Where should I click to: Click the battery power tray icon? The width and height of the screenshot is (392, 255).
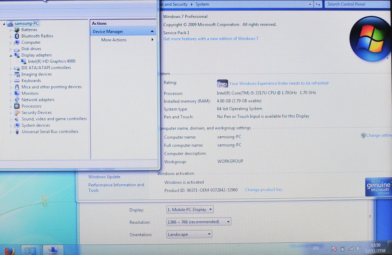point(343,248)
